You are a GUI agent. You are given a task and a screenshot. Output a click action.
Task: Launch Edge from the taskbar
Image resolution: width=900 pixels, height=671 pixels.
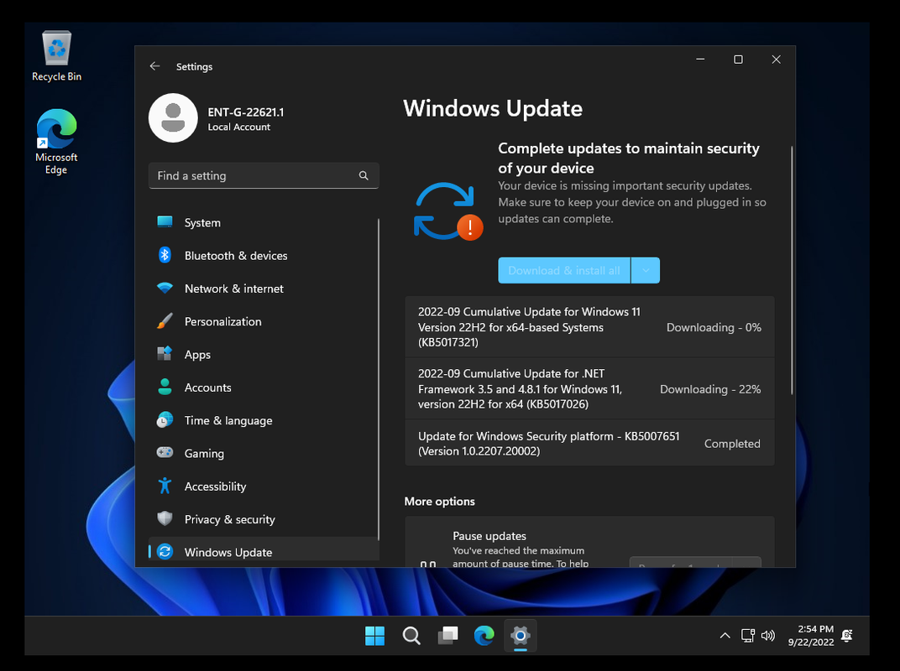click(x=484, y=636)
